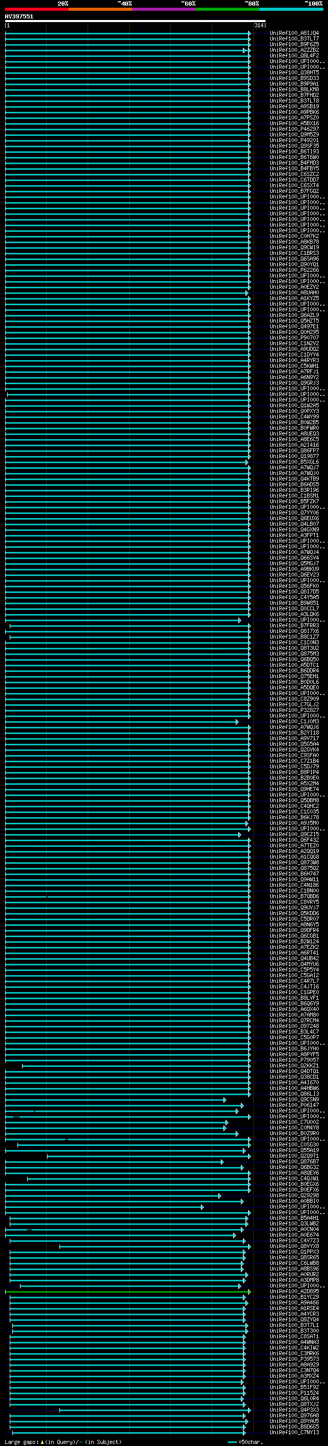The image size is (328, 1446).
Task: Click the orange ~40% identity legend segment
Action: click(100, 9)
